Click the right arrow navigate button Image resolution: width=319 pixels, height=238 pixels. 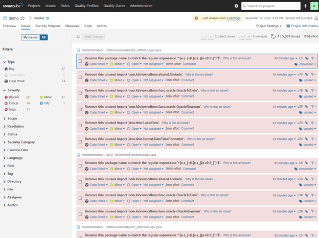click(249, 36)
